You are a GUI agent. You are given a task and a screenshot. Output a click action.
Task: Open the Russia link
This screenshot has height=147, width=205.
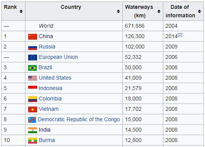47,47
